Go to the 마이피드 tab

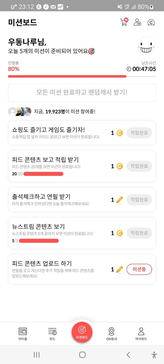coord(141,334)
